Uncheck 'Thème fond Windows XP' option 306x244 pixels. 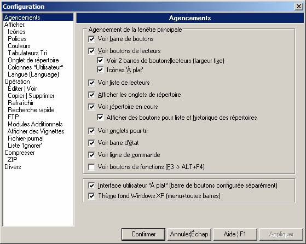tap(91, 196)
